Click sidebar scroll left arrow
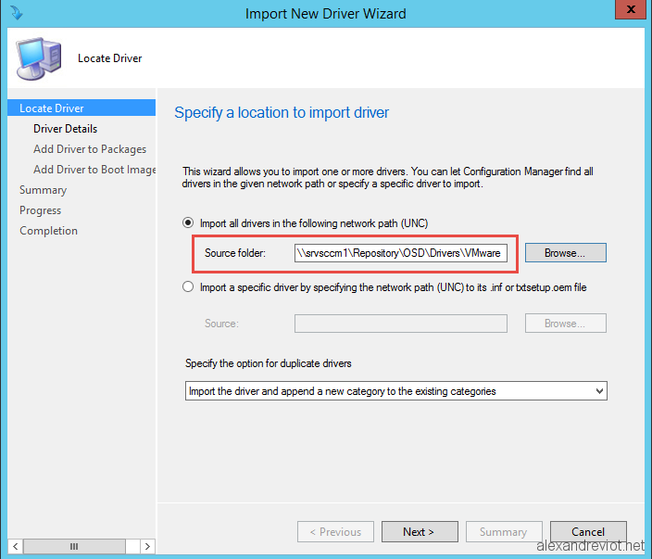652x559 pixels. click(16, 546)
